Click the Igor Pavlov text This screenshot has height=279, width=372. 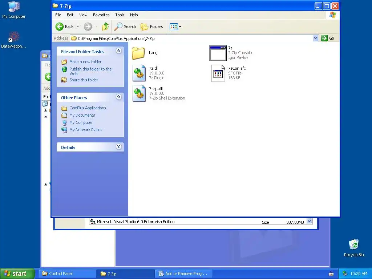coord(238,57)
